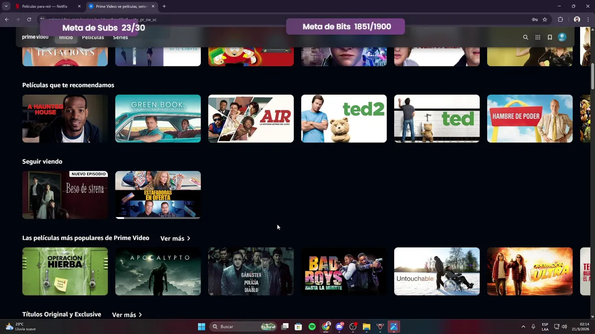
Task: Click the Títulos Original y Exclusive heading
Action: pos(62,315)
